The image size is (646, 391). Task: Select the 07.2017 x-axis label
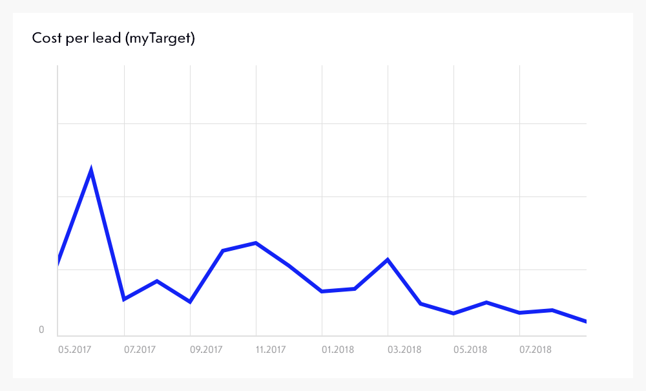[x=140, y=350]
